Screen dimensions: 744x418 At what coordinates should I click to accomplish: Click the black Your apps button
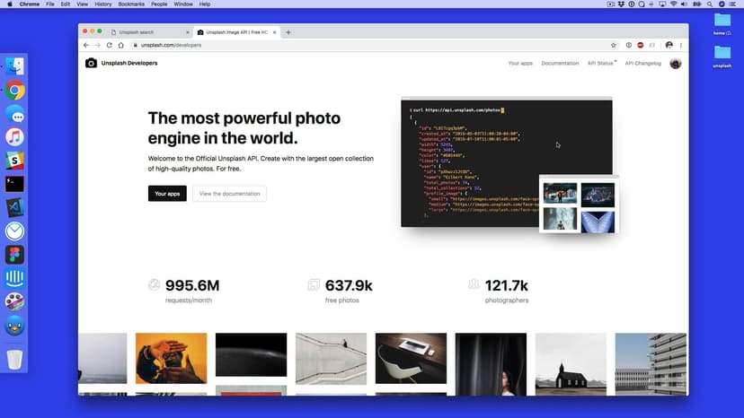[x=167, y=194]
